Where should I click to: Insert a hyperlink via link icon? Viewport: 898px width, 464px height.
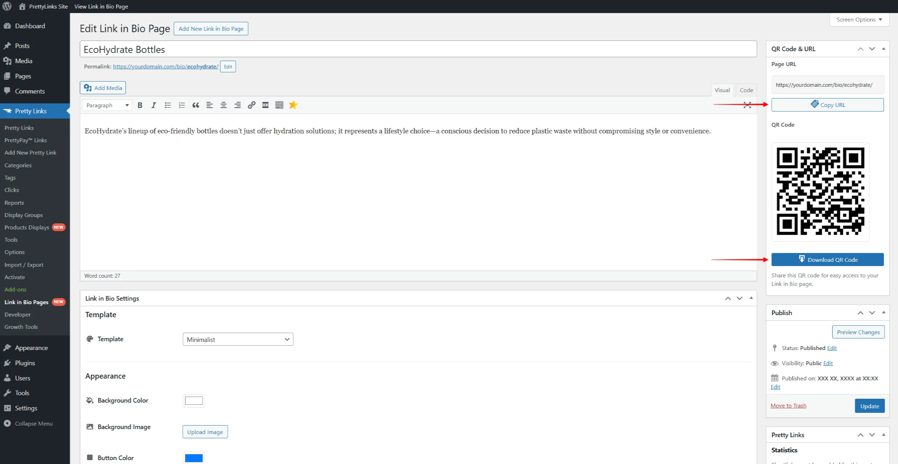click(251, 105)
